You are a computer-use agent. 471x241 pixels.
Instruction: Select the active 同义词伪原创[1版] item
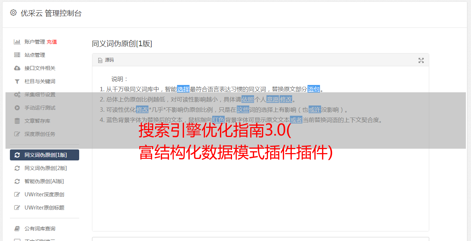click(x=44, y=155)
